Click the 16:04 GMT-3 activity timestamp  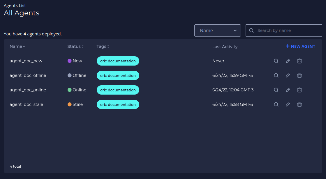[233, 90]
